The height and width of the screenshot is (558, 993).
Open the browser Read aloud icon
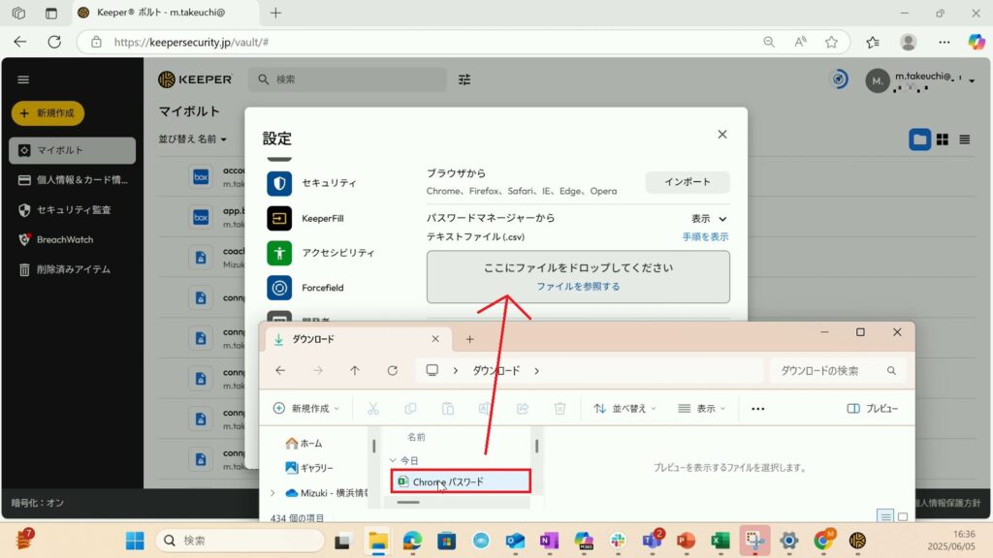(800, 43)
